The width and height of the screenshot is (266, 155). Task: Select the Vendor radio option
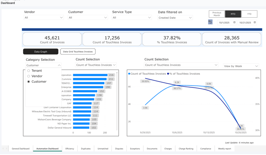pos(29,76)
